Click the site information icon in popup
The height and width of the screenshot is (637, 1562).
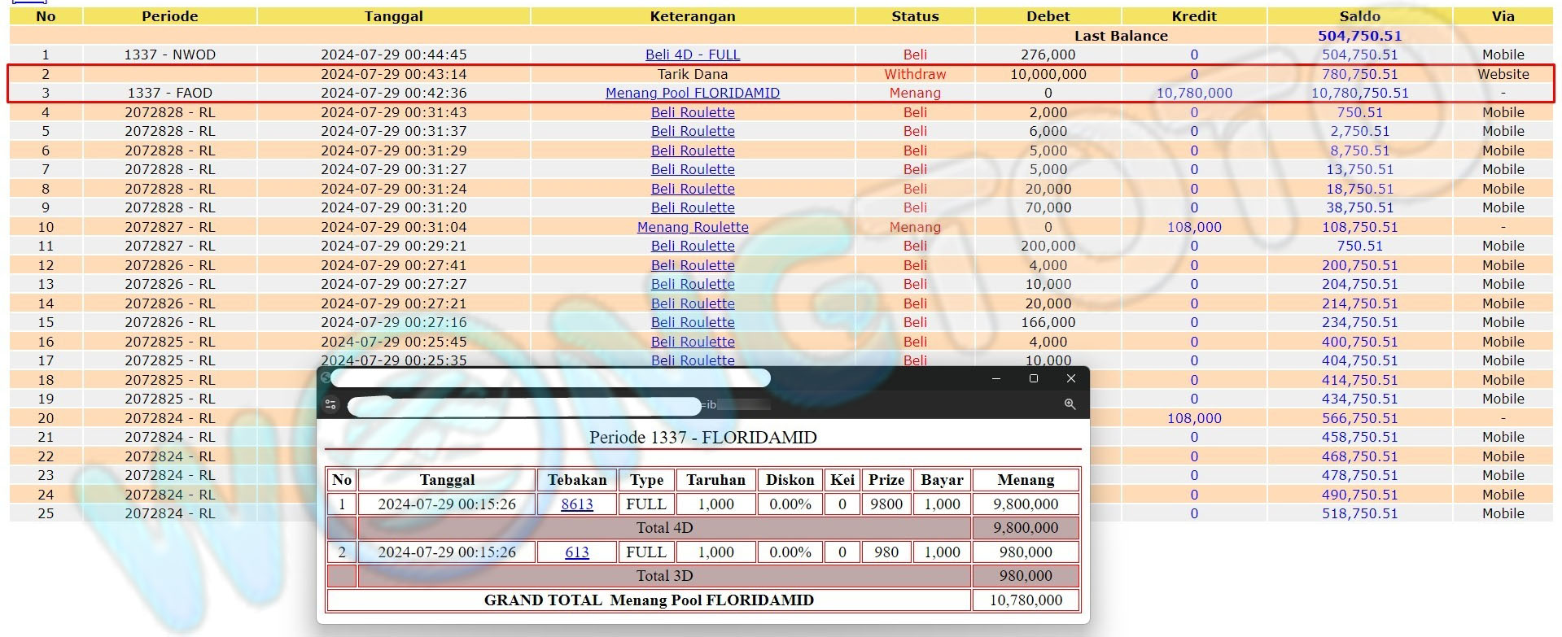click(330, 404)
